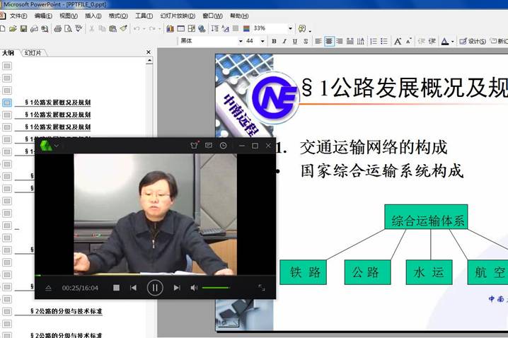Screen dimensions: 508x338
Task: Open Print Preview from the toolbar
Action: coord(68,29)
